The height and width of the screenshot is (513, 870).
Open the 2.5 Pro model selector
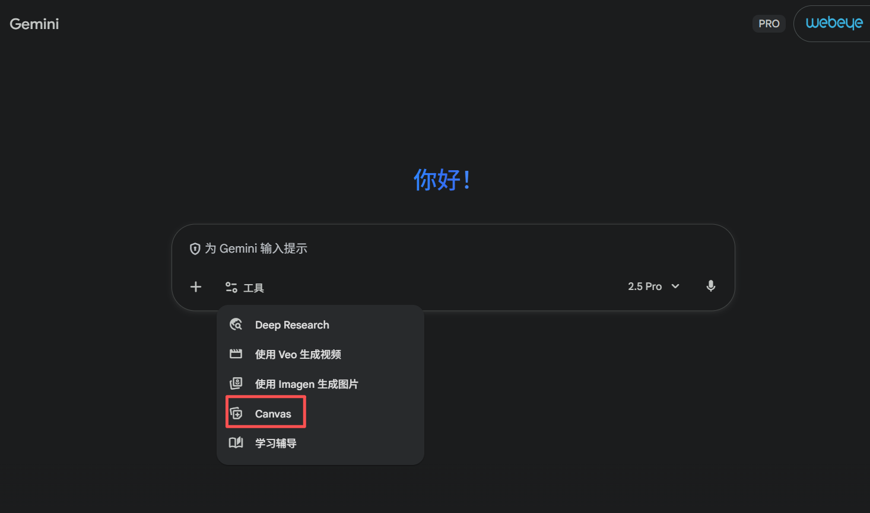pyautogui.click(x=653, y=286)
